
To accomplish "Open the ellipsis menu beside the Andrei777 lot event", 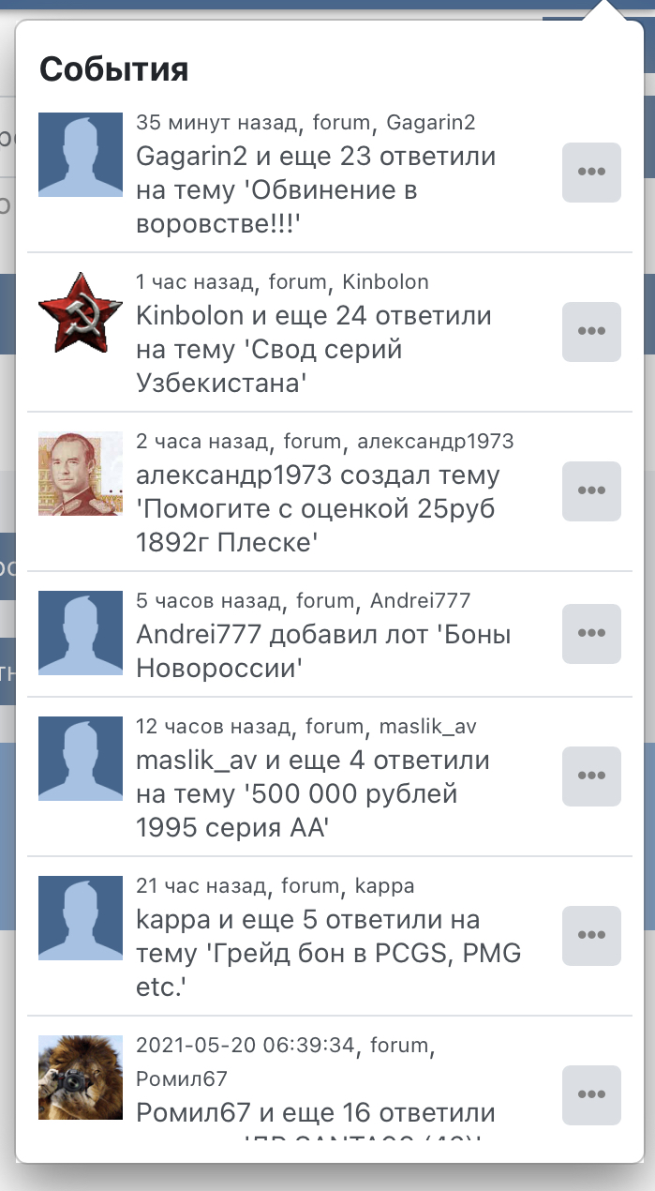I will [591, 633].
